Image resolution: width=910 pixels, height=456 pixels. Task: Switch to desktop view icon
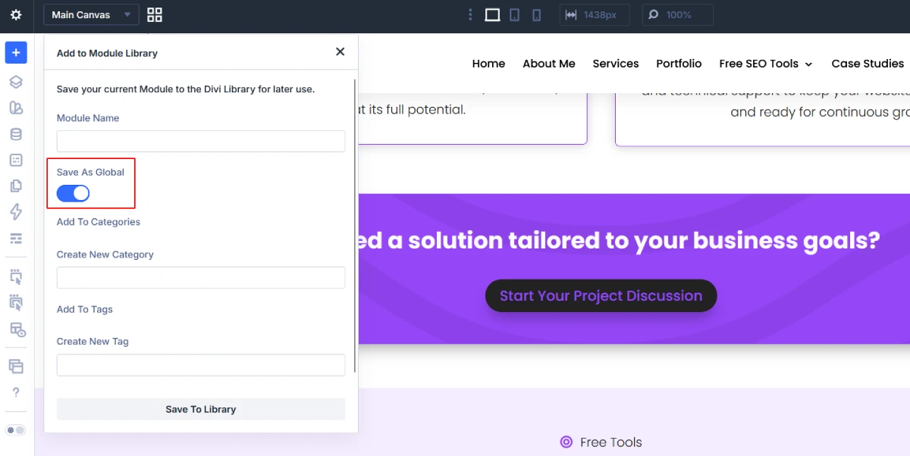[x=492, y=15]
